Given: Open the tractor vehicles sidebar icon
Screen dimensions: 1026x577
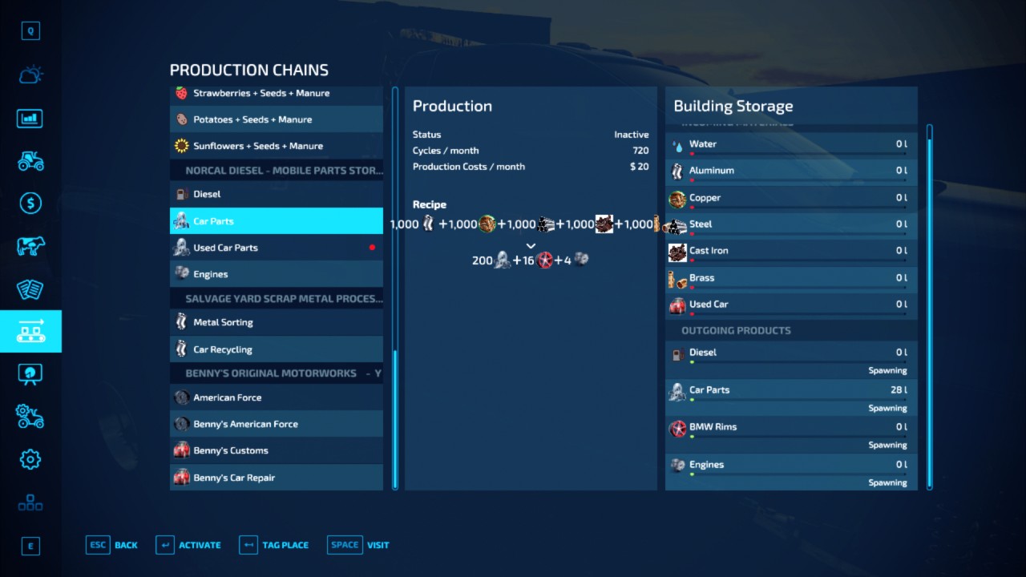Looking at the screenshot, I should click(30, 161).
